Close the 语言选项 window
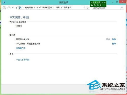The width and height of the screenshot is (127, 95). 122,2
